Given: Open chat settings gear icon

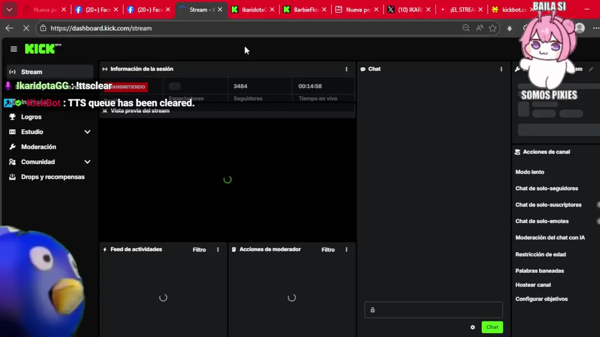Looking at the screenshot, I should [472, 327].
